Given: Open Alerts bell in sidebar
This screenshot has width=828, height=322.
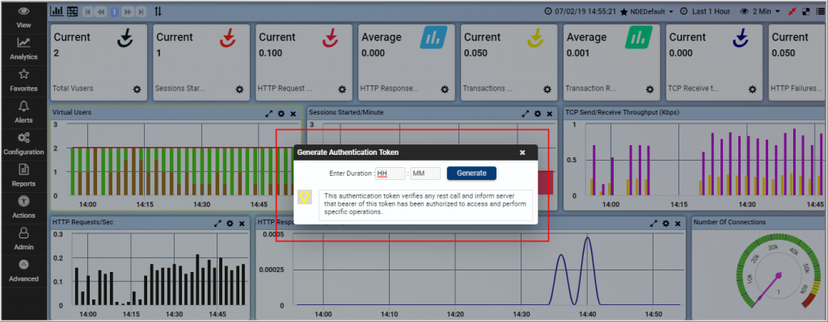Looking at the screenshot, I should click(23, 111).
